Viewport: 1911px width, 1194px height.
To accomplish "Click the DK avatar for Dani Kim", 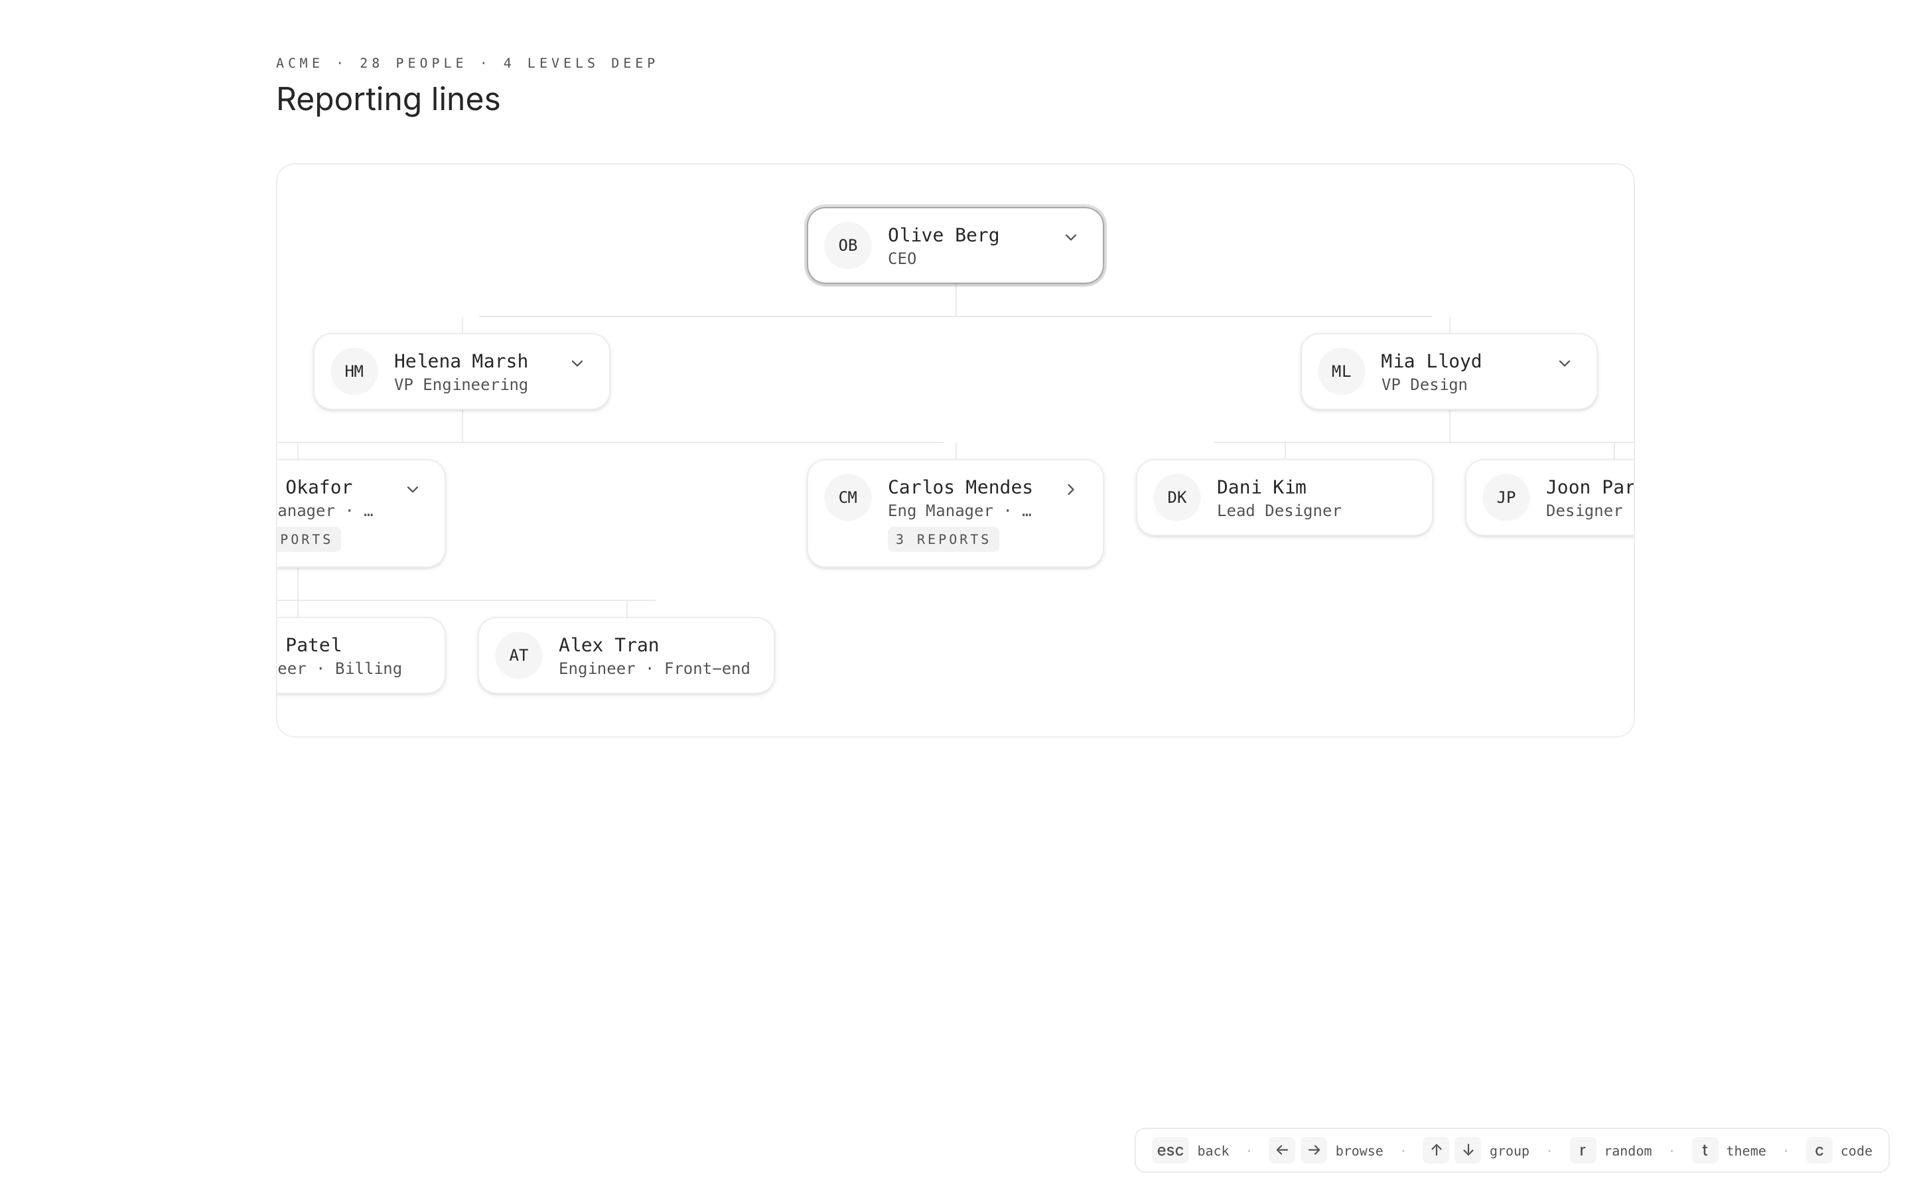I will 1176,497.
